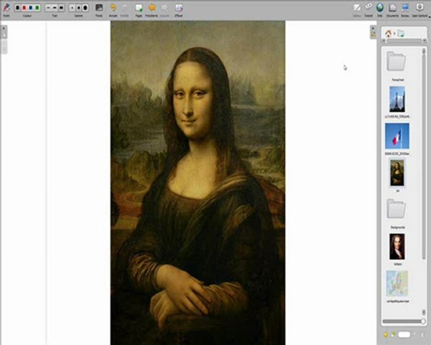This screenshot has width=431, height=345.
Task: Click the images folder breadcrumb icon
Action: coord(401,34)
